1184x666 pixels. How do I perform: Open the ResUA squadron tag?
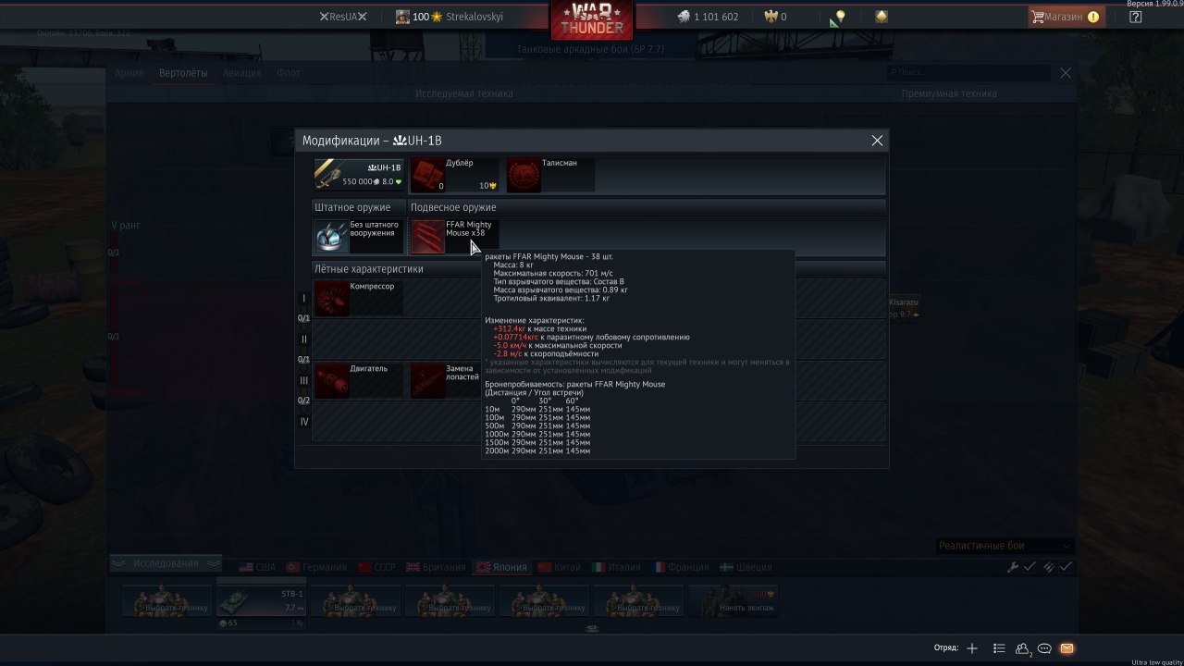point(343,17)
